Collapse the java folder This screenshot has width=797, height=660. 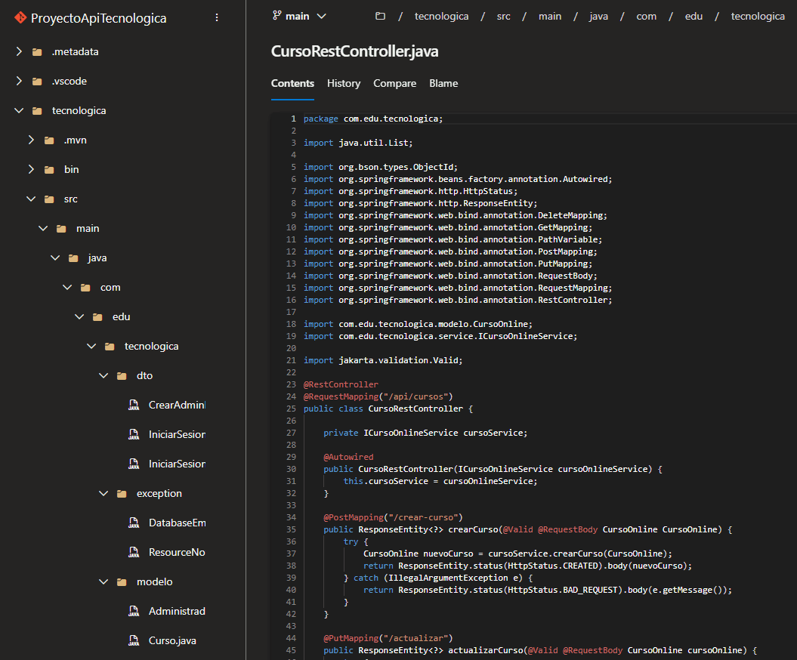click(55, 258)
